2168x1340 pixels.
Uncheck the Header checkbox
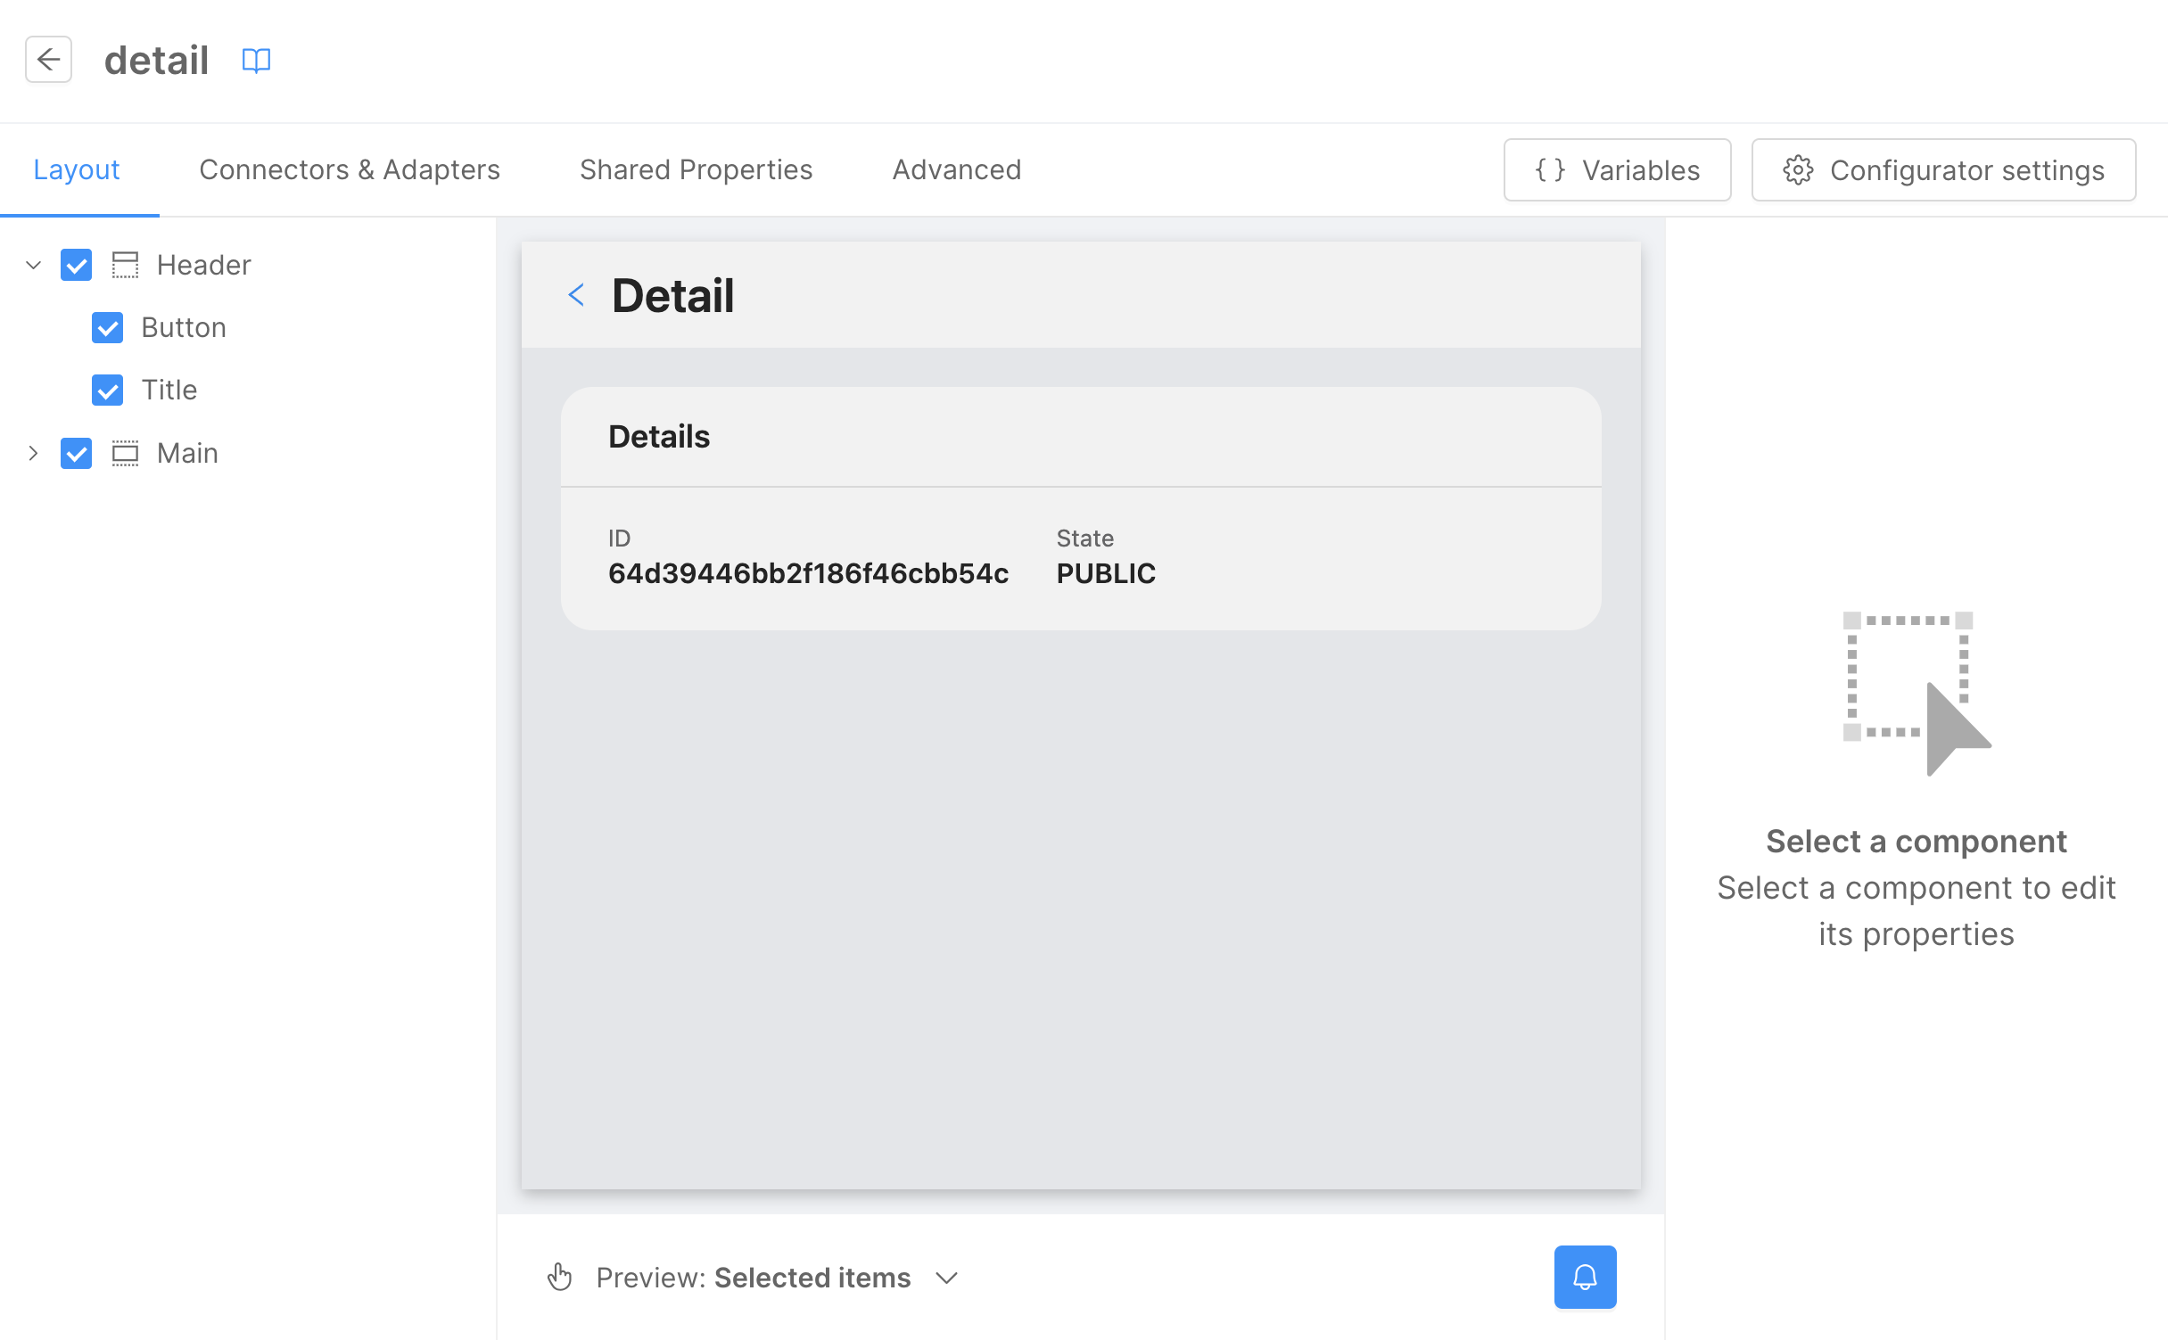77,265
